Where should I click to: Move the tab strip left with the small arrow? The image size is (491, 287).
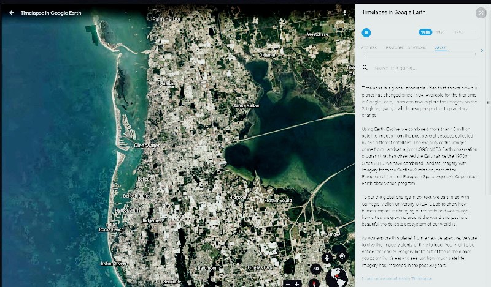coord(365,54)
